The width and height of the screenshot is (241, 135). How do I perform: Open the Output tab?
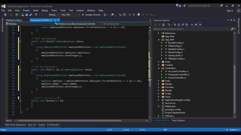click(x=42, y=125)
